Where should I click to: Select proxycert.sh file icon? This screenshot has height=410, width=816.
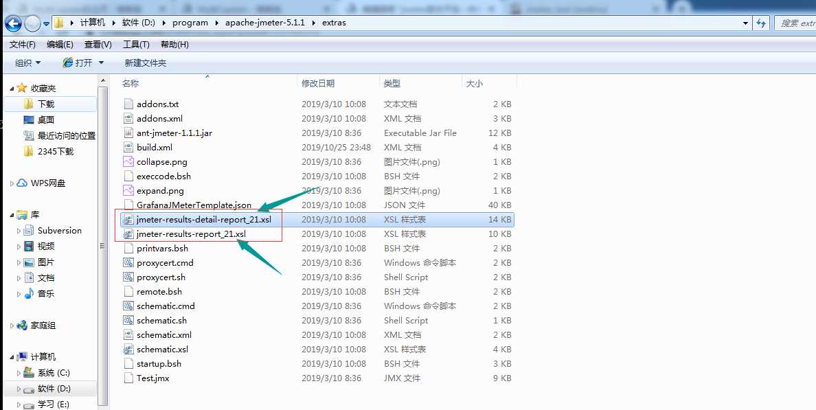tap(128, 277)
